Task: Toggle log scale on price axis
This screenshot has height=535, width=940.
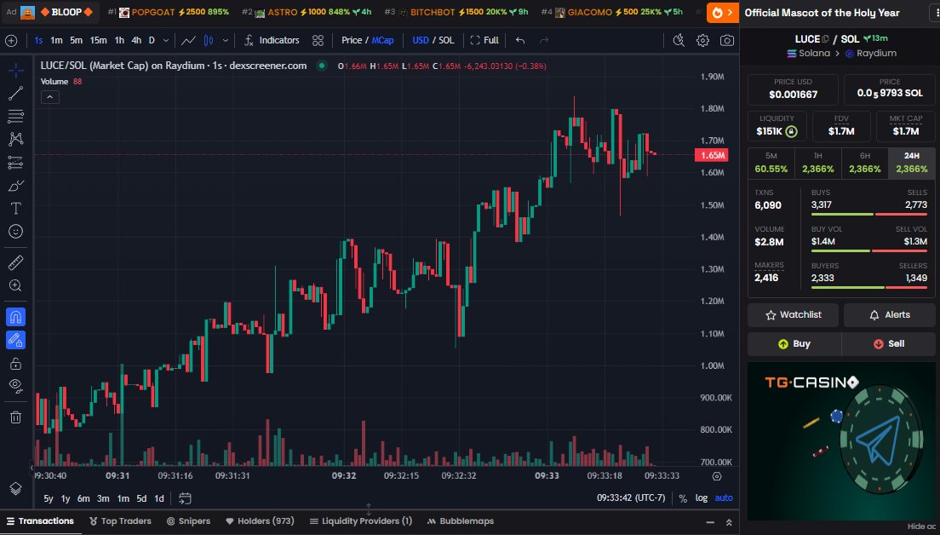Action: [701, 498]
